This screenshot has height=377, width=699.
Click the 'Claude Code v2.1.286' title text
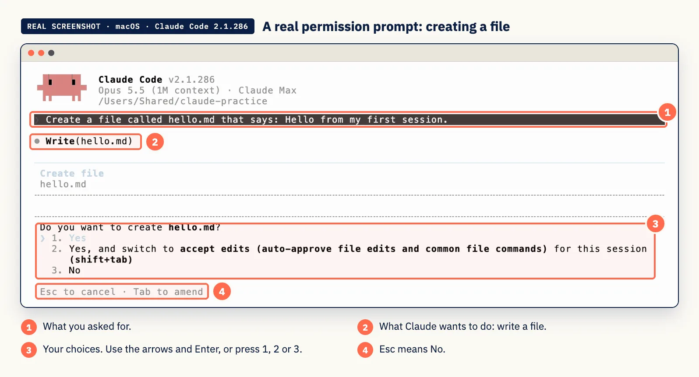(156, 80)
